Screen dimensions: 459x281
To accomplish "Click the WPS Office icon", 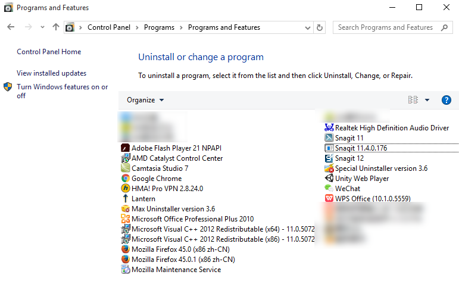I will 329,198.
